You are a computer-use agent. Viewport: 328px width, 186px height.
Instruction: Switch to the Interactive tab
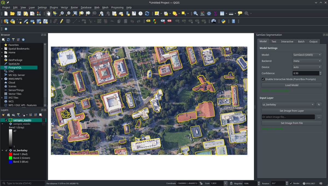click(x=287, y=41)
